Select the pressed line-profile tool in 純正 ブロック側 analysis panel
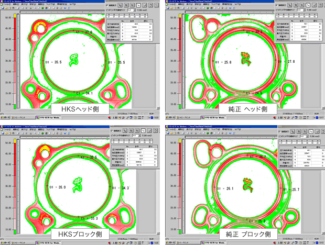The width and height of the screenshot is (325, 245). [x=311, y=131]
